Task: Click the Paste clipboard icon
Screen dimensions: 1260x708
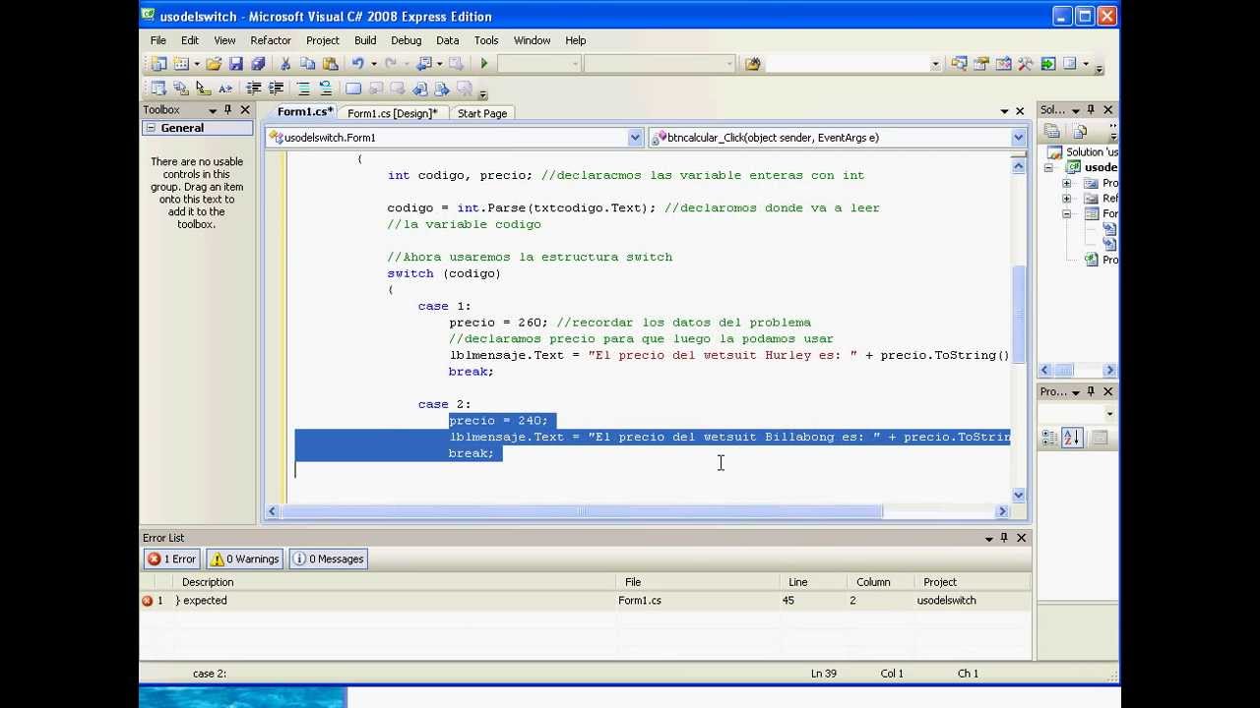Action: 330,63
